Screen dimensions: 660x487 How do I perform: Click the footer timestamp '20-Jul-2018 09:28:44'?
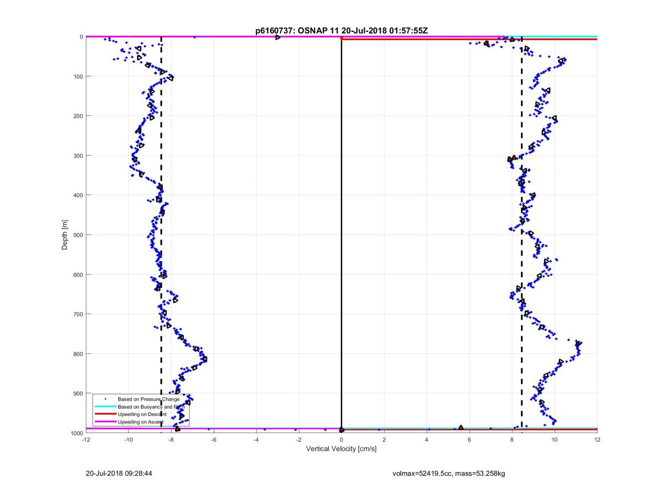click(119, 473)
